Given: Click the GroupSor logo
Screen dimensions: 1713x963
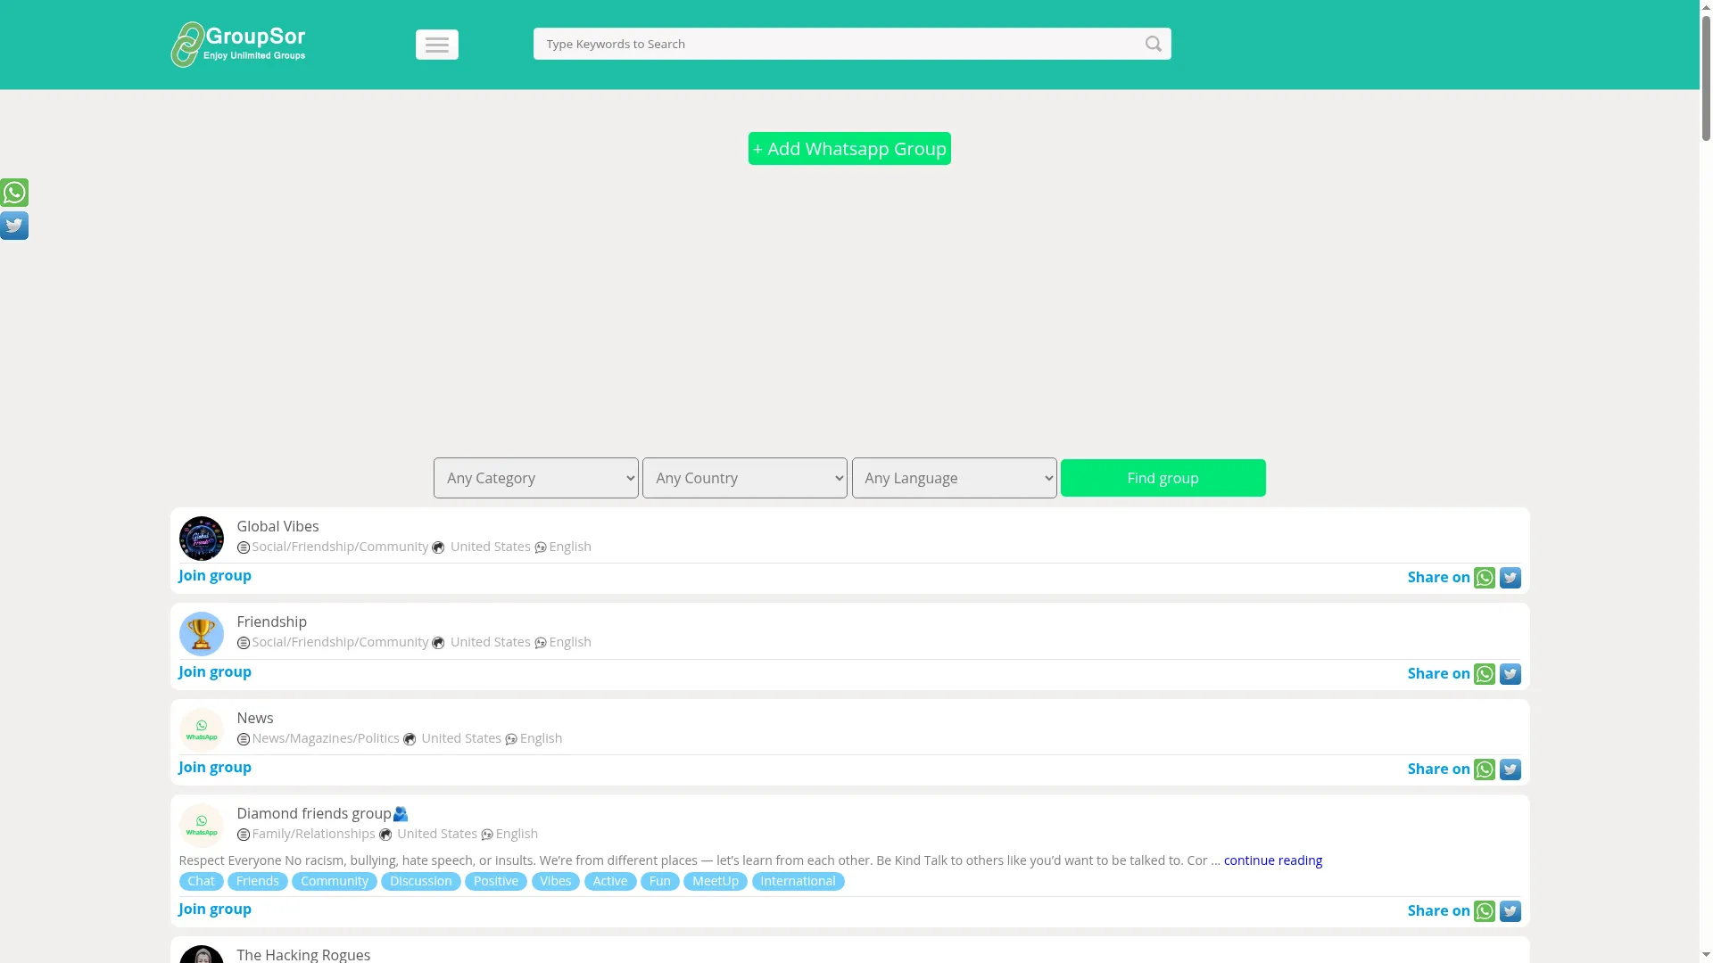Looking at the screenshot, I should click(238, 45).
